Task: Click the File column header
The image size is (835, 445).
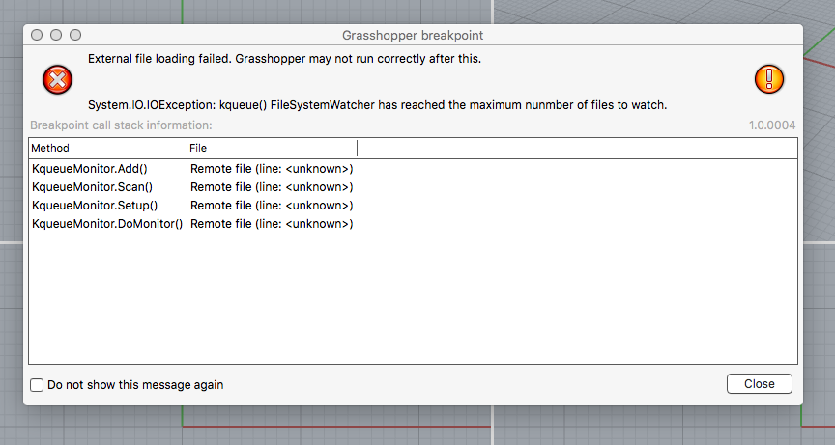Action: click(273, 148)
